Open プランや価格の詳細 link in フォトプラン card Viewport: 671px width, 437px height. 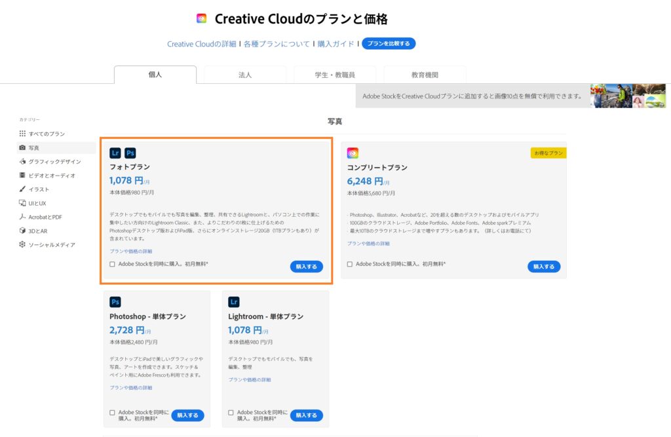click(131, 251)
